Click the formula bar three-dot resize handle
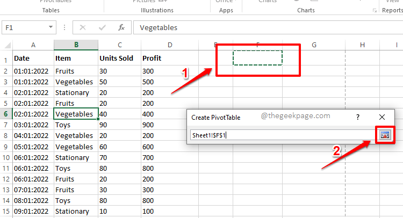 [x=65, y=27]
